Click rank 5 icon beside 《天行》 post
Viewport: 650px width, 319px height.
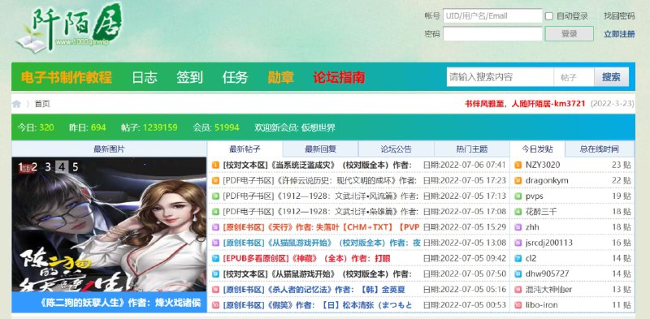point(215,227)
